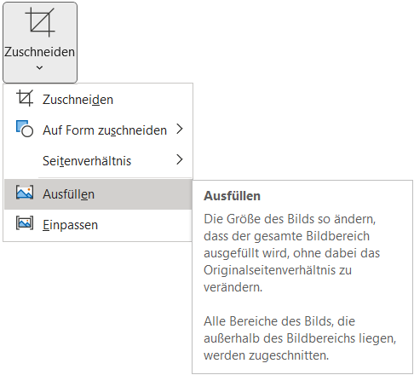Click the Einpassen picture icon

[25, 223]
